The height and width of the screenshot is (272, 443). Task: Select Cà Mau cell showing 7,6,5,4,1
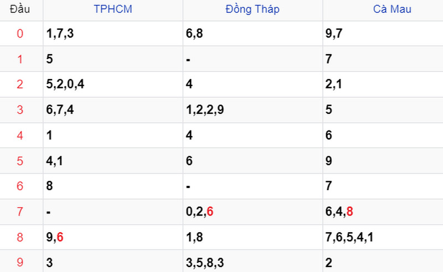[383, 237]
